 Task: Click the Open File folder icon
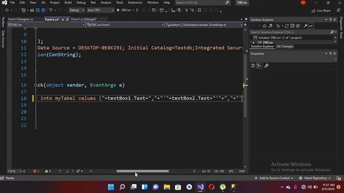pyautogui.click(x=32, y=10)
